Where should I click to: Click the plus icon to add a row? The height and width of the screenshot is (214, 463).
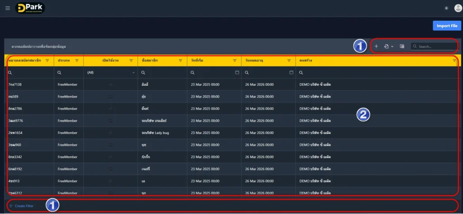tap(376, 47)
